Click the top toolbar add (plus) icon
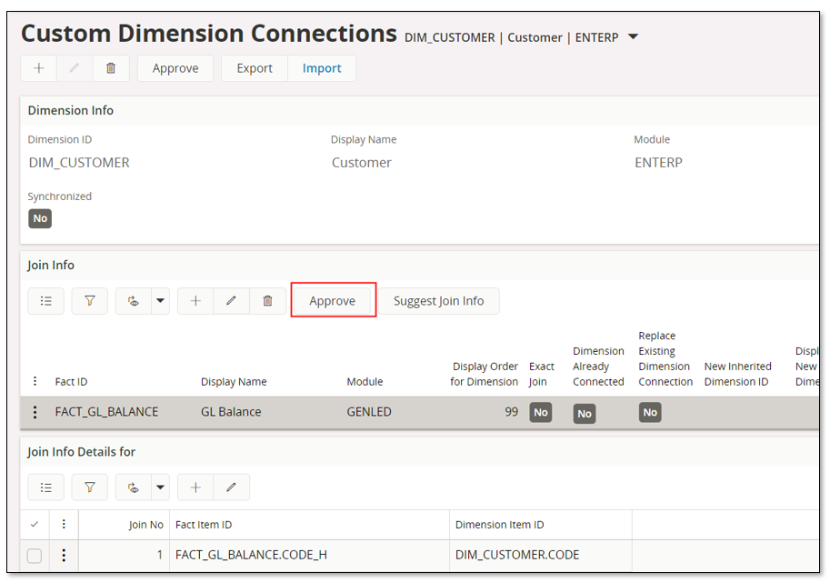This screenshot has height=583, width=830. pos(38,68)
